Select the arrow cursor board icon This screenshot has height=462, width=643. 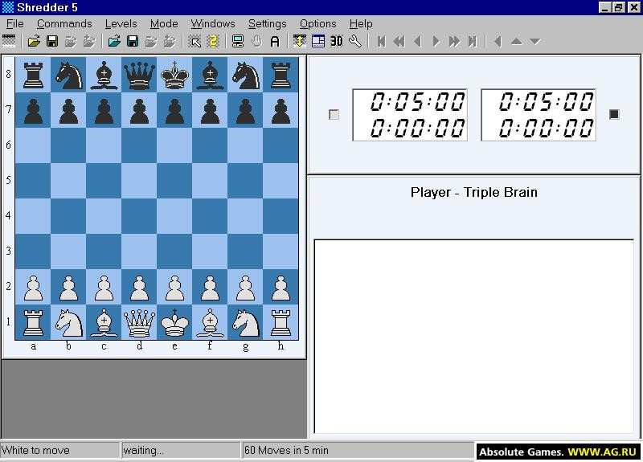click(195, 42)
